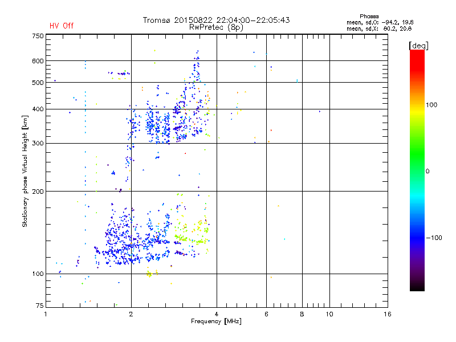
Task: Click the '100' colorbar tick label
Action: 431,105
